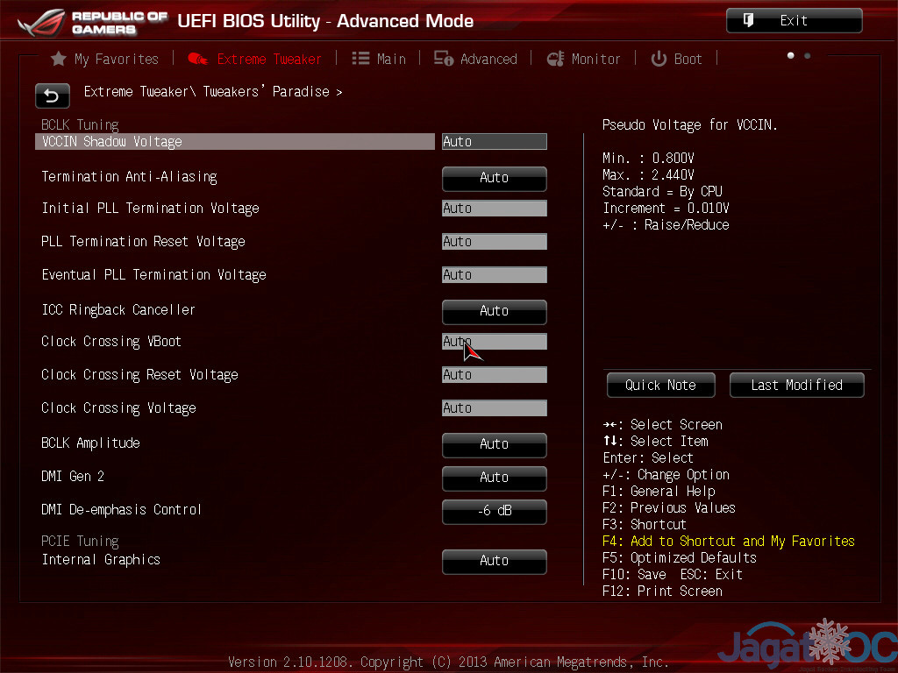Click the Boot power icon
The width and height of the screenshot is (898, 673).
(659, 59)
